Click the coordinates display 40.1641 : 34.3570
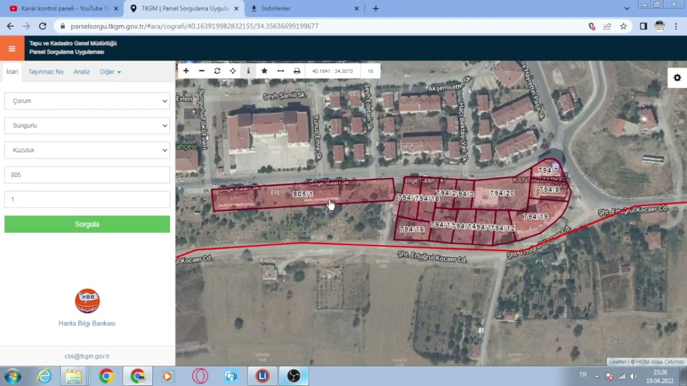The image size is (687, 386). coord(332,71)
